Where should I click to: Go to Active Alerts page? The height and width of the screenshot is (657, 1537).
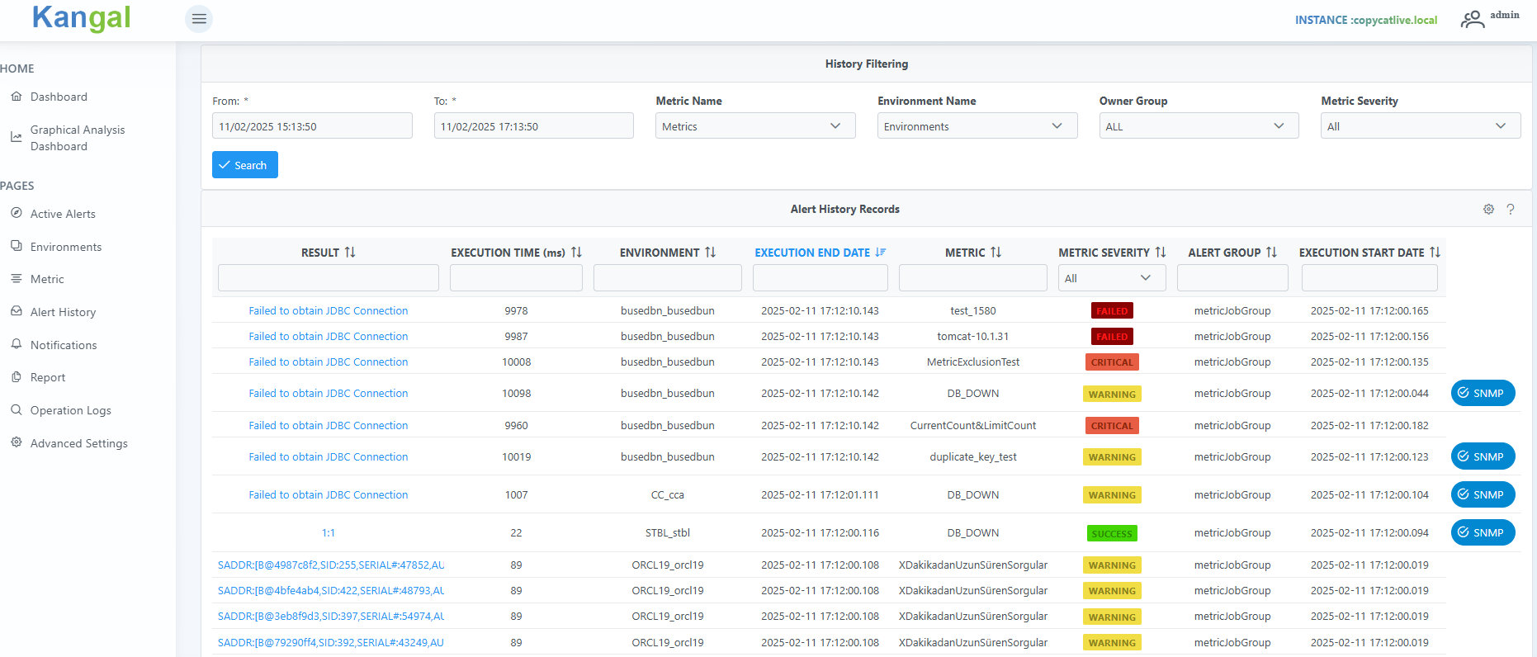(63, 214)
